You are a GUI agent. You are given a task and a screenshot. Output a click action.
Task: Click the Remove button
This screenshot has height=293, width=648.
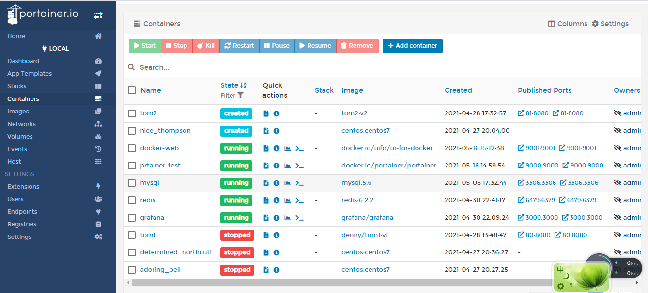click(x=357, y=46)
